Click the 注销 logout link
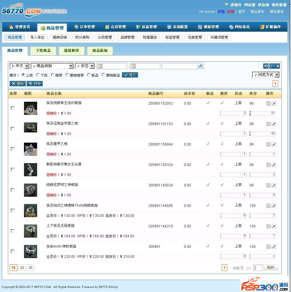 click(230, 12)
